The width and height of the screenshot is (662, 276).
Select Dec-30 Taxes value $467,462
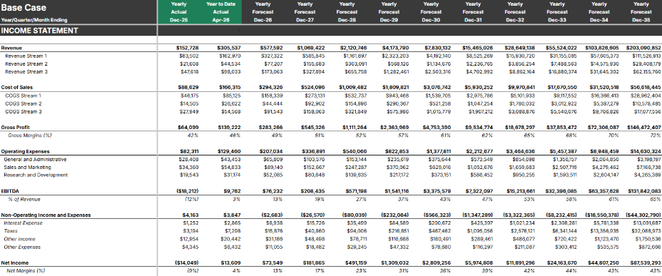click(x=441, y=231)
